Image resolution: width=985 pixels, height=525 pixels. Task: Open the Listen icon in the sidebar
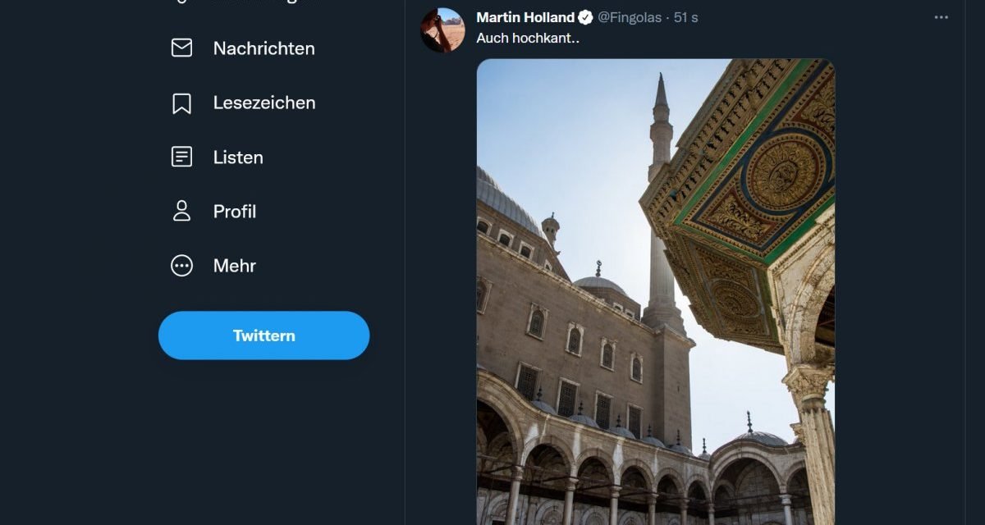(x=181, y=157)
